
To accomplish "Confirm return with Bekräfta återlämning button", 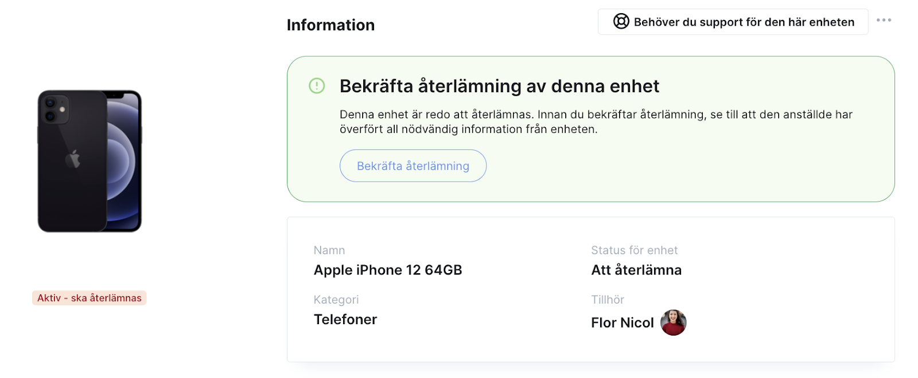I will coord(413,166).
